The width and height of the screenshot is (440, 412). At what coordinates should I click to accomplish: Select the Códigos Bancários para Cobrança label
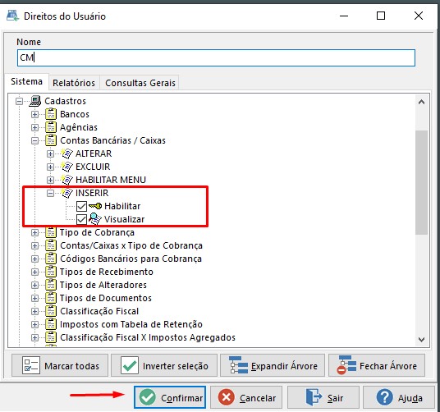point(131,259)
